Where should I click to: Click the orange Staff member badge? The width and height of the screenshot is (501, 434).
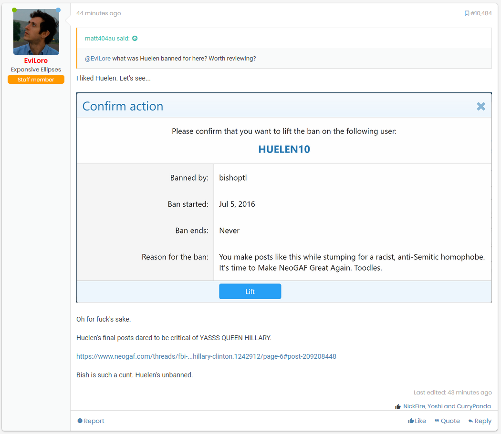point(36,80)
